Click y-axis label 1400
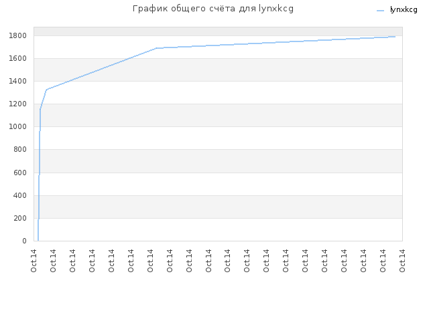Viewport: 429px width, 321px height. (18, 82)
